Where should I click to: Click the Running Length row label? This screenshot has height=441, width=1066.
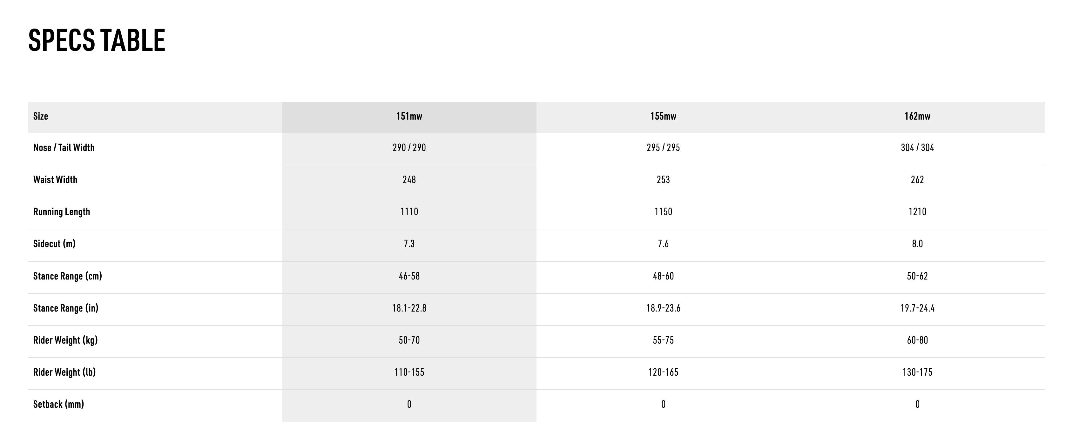[x=61, y=212]
